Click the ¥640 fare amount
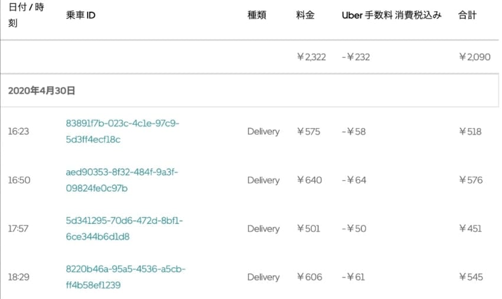 (309, 180)
